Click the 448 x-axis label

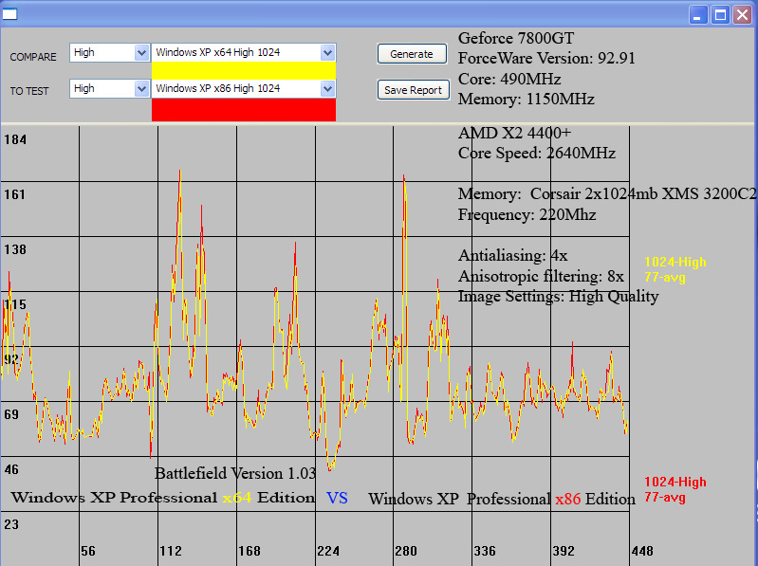click(642, 551)
